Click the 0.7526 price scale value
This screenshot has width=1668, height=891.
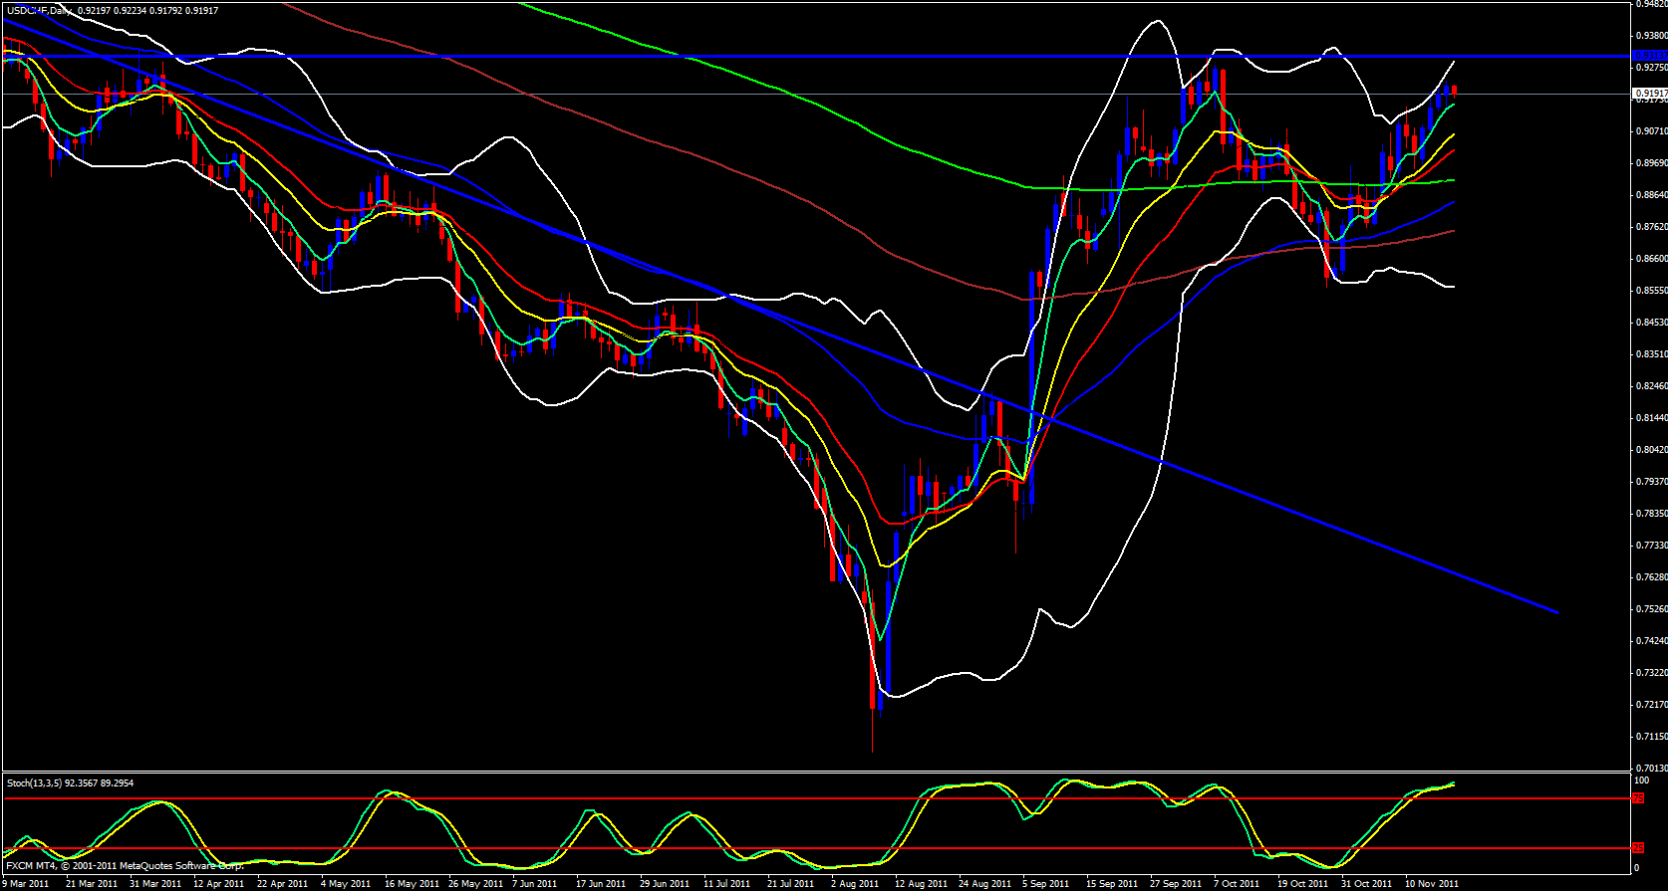pyautogui.click(x=1651, y=609)
